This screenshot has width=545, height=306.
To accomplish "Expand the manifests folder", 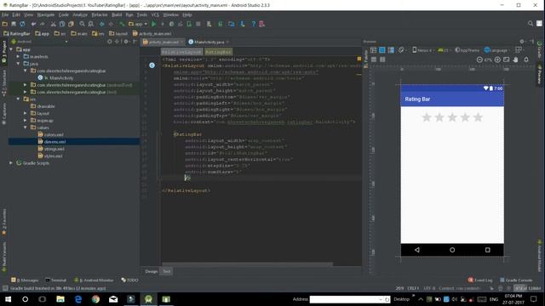I will 18,57.
